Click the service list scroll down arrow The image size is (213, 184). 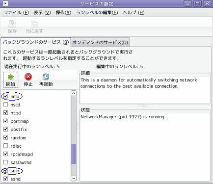74,178
